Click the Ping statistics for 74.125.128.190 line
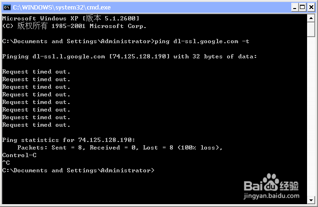Image resolution: width=318 pixels, height=207 pixels. pyautogui.click(x=69, y=140)
